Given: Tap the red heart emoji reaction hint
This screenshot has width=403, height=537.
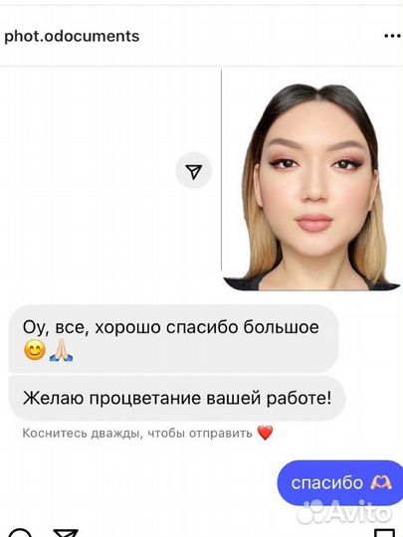Looking at the screenshot, I should tap(265, 433).
